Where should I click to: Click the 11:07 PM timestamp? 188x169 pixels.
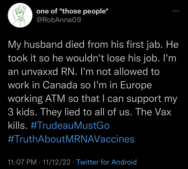[x=22, y=162]
